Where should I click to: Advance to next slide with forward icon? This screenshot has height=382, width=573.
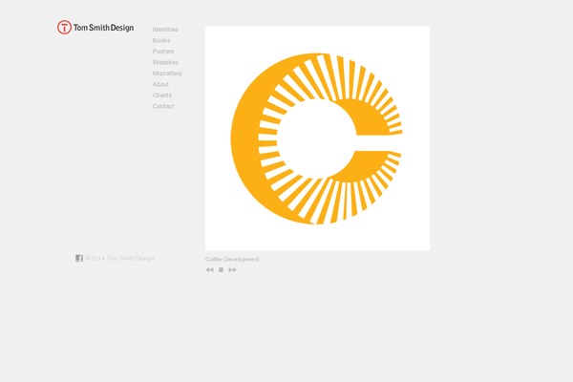[232, 269]
